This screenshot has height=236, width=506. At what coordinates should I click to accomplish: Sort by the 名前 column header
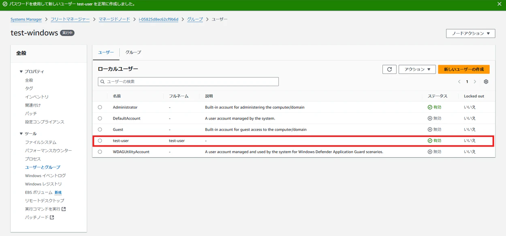pos(117,96)
